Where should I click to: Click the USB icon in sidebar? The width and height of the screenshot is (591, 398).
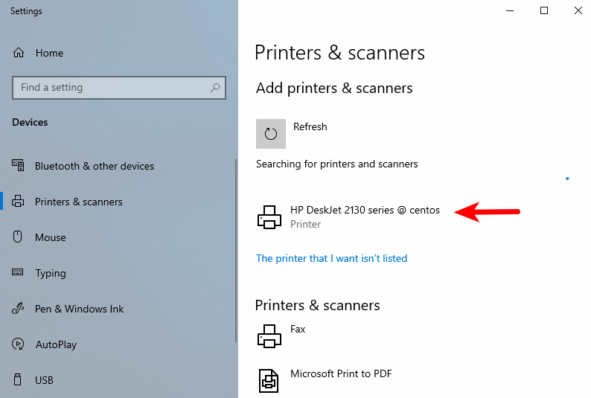[19, 380]
